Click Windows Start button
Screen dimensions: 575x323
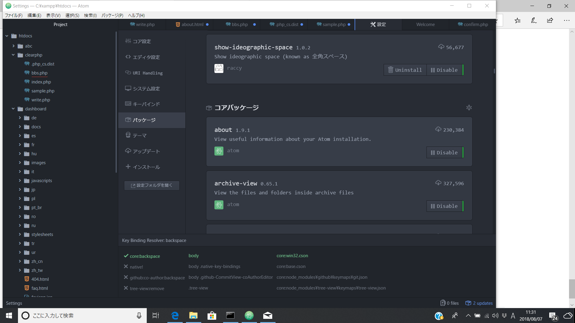tap(9, 316)
